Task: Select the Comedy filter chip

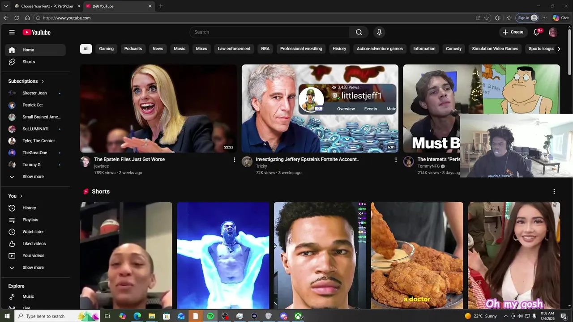Action: click(x=453, y=49)
